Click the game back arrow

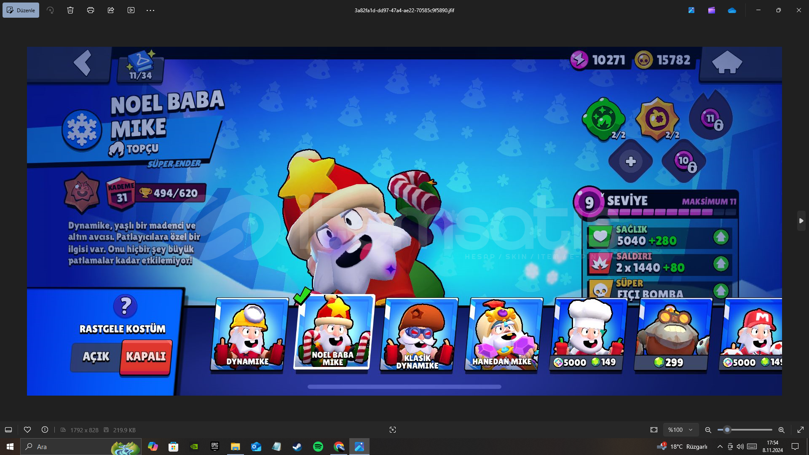point(83,63)
